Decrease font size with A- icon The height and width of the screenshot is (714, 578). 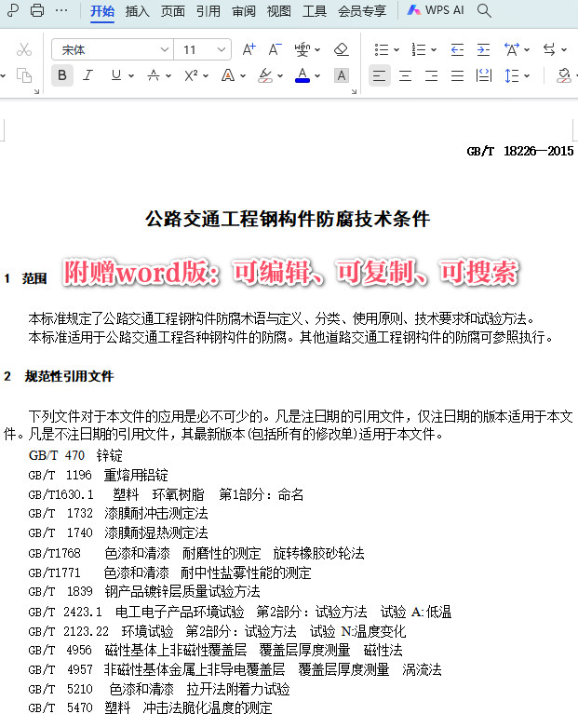(x=275, y=49)
